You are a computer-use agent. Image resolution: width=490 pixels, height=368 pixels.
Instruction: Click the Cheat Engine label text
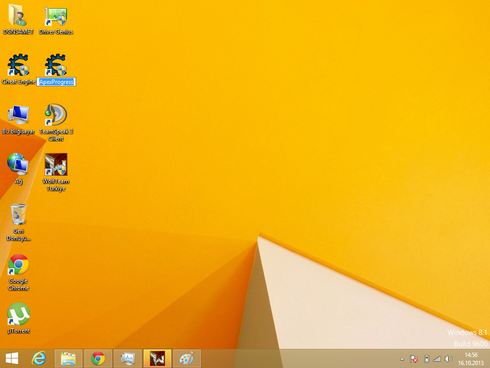tap(19, 81)
